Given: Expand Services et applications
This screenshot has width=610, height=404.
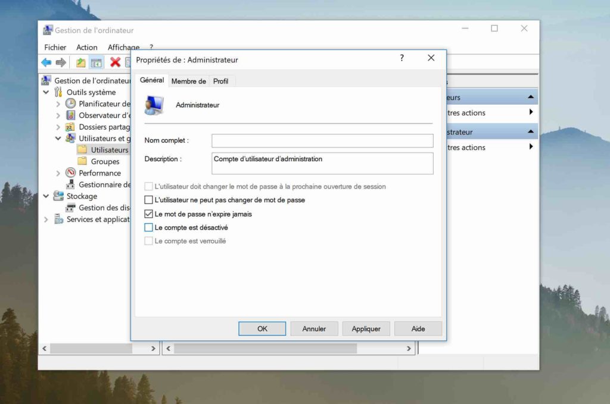Looking at the screenshot, I should (46, 219).
